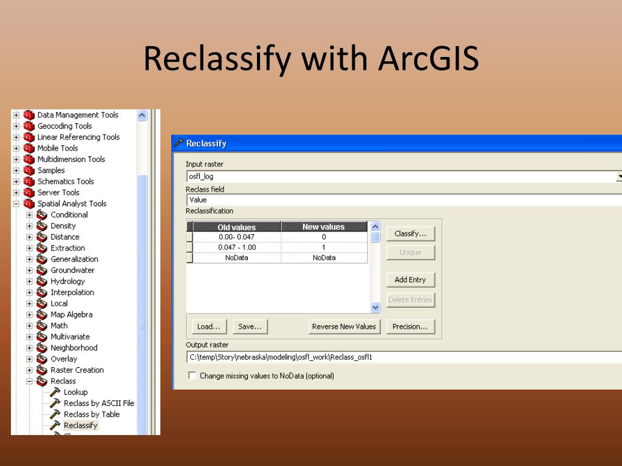Click the new value cell 1
This screenshot has height=466, width=622.
324,248
